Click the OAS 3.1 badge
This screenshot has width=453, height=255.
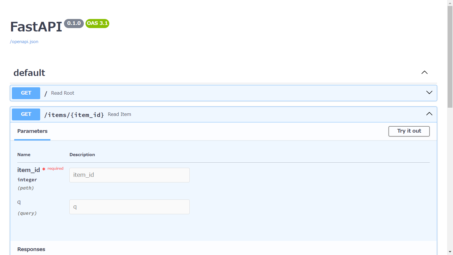click(x=97, y=23)
